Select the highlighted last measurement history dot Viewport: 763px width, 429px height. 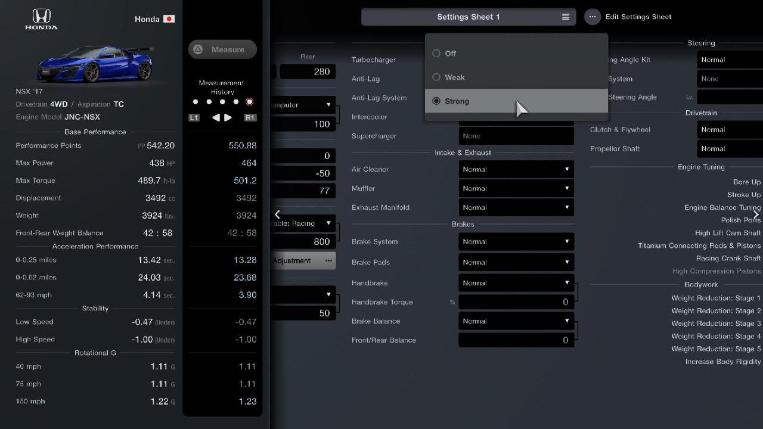(250, 102)
